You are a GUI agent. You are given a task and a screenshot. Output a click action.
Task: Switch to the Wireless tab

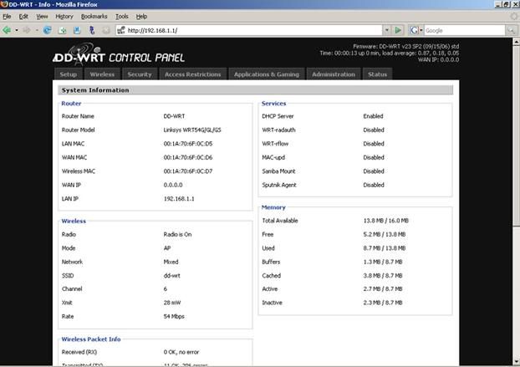(x=102, y=74)
